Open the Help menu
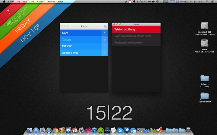 pyautogui.click(x=60, y=2)
